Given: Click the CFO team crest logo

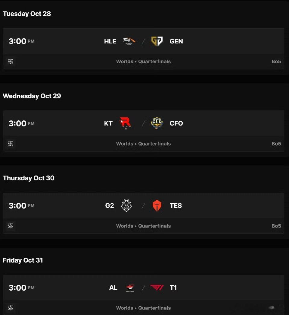Looking at the screenshot, I should (157, 123).
